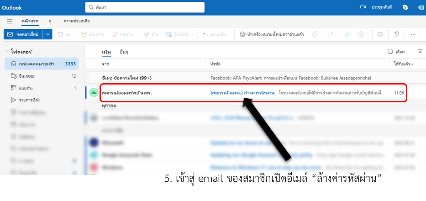Click the Undo arrow icon
This screenshot has height=201, width=426.
(397, 34)
